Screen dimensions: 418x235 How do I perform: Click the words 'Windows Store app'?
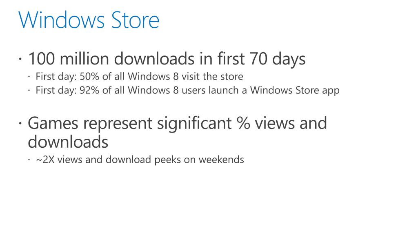point(294,90)
